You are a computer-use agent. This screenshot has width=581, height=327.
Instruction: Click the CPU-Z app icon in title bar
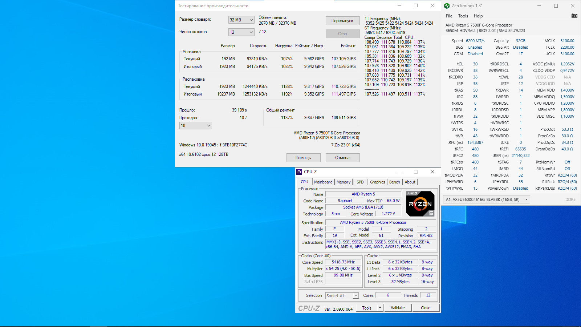click(299, 172)
